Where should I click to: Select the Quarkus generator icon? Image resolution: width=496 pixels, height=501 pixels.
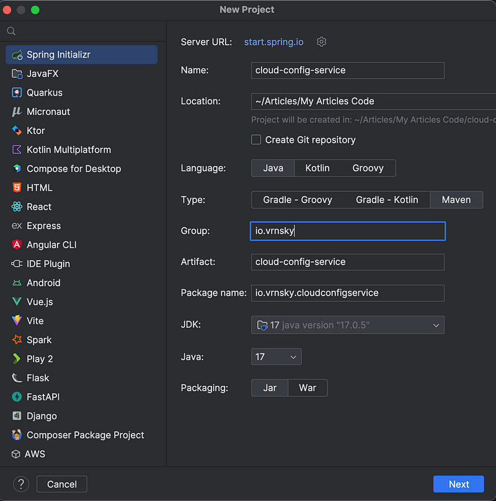(x=17, y=93)
